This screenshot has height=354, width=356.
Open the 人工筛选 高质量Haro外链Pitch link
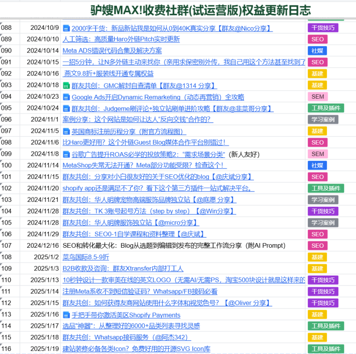tap(121, 39)
